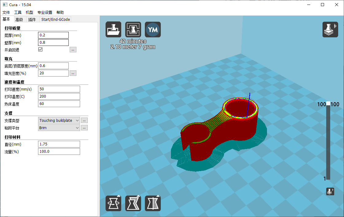This screenshot has height=217, width=344.
Task: Click the 层厚(mm) input field
Action: pos(53,35)
